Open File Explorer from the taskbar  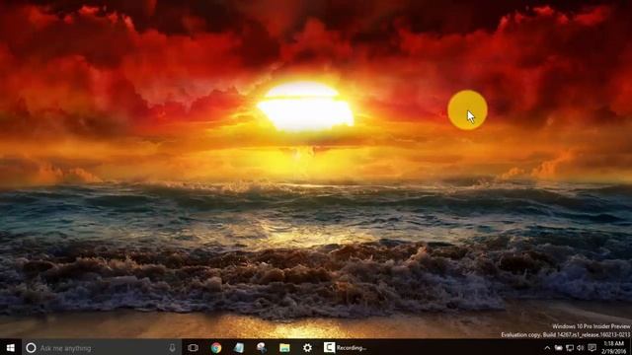point(284,348)
